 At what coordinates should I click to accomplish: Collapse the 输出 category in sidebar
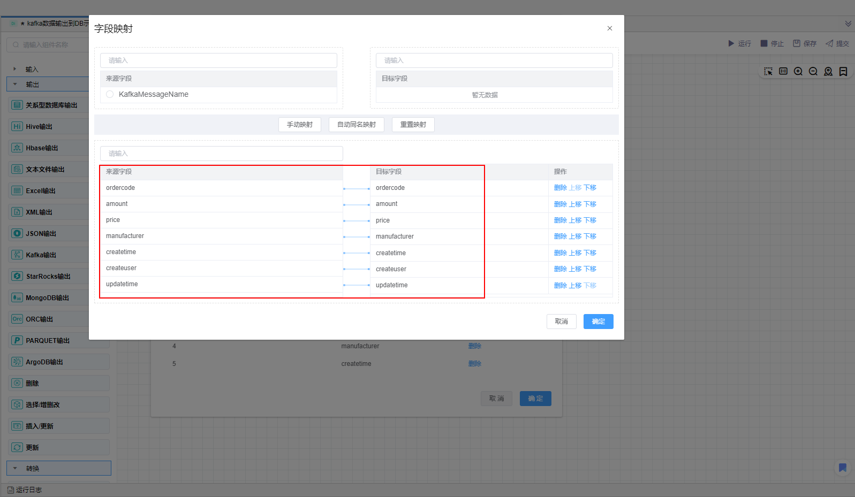click(15, 85)
